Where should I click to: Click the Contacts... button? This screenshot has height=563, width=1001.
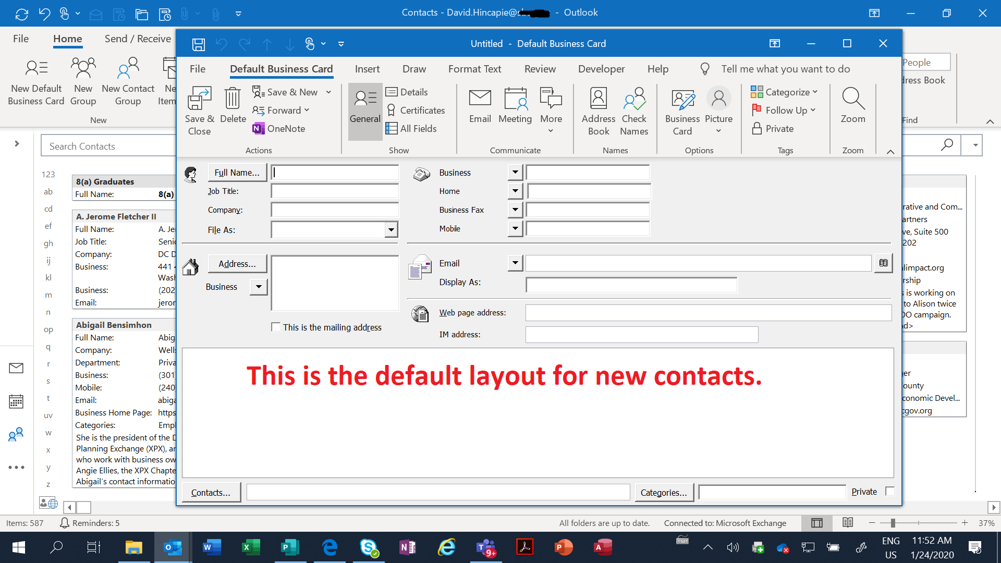(211, 492)
